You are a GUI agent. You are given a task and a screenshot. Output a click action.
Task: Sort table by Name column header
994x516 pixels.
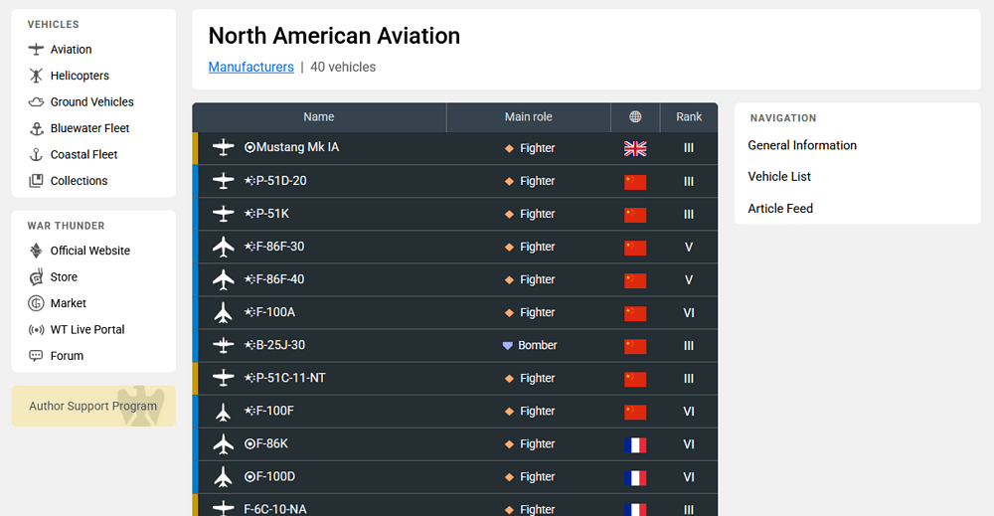319,116
